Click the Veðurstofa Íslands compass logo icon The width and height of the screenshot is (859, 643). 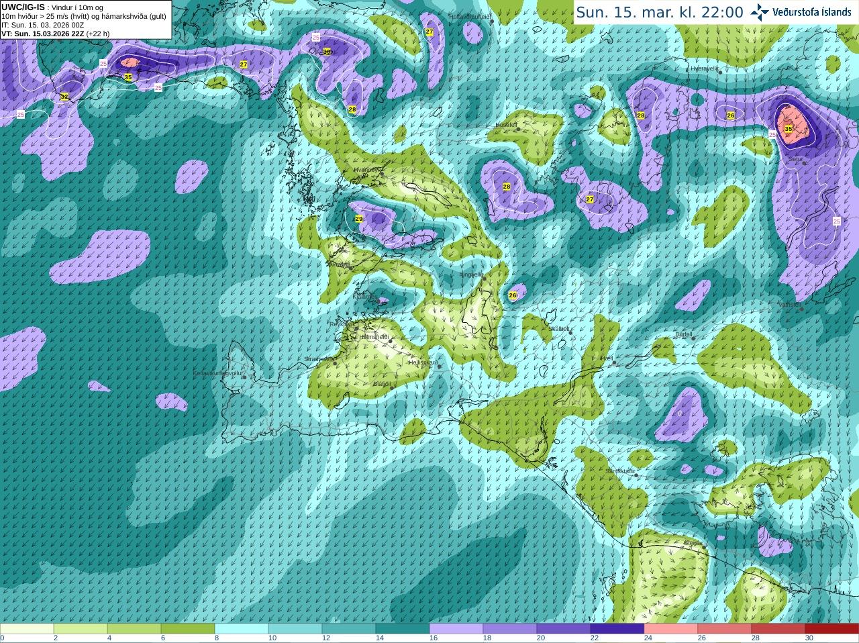pyautogui.click(x=760, y=12)
